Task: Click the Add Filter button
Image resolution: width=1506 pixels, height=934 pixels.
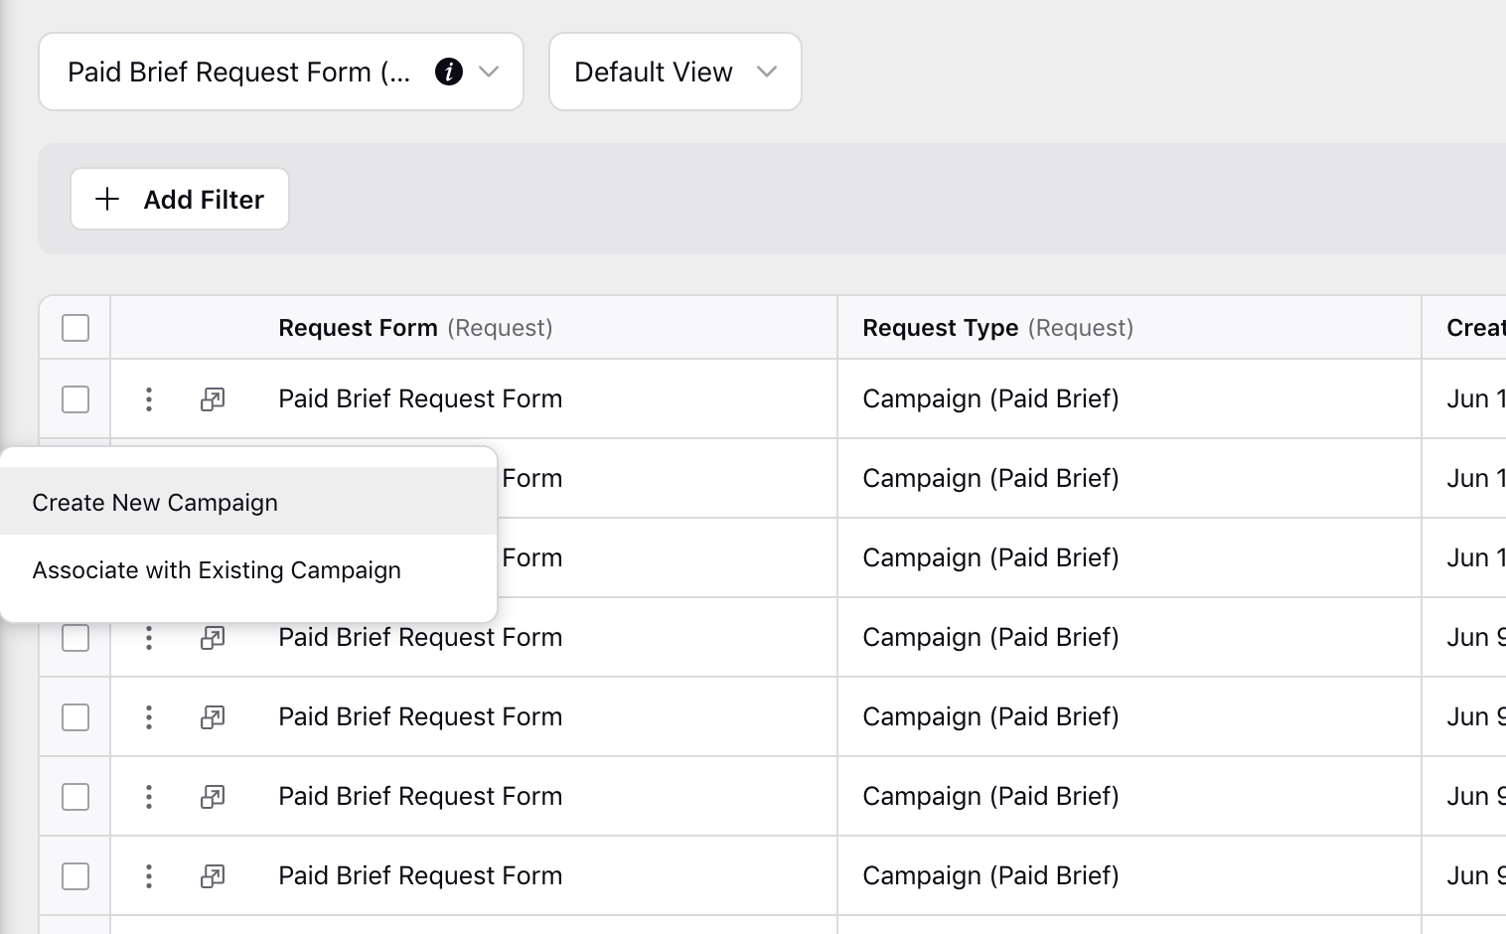Action: tap(180, 199)
